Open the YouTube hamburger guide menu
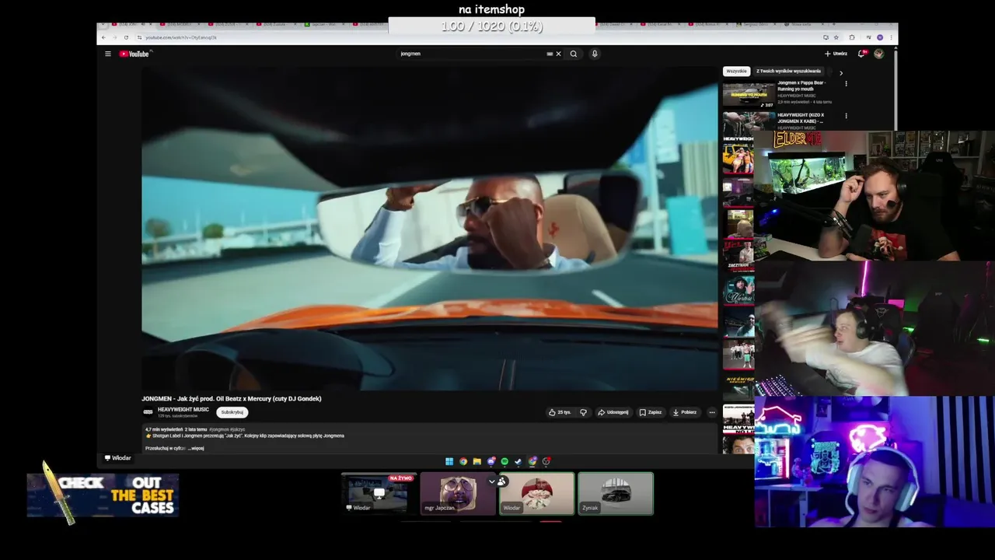The width and height of the screenshot is (995, 560). 108,54
